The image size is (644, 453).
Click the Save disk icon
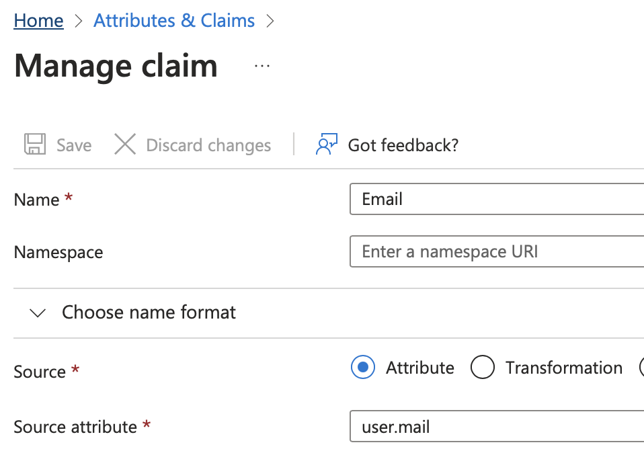point(34,145)
